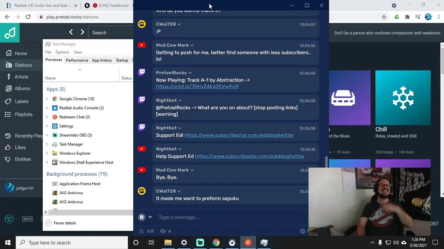
Task: Open Dislikes in the Pretzel sidebar
Action: coord(18,159)
